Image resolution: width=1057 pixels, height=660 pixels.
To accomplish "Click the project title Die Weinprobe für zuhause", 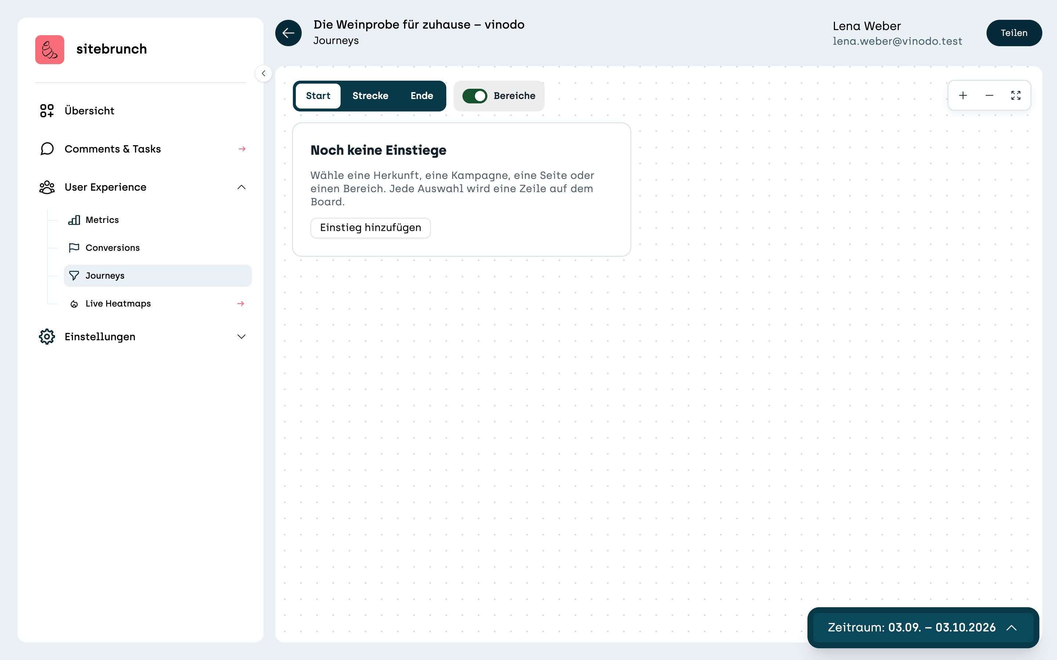I will (x=419, y=25).
